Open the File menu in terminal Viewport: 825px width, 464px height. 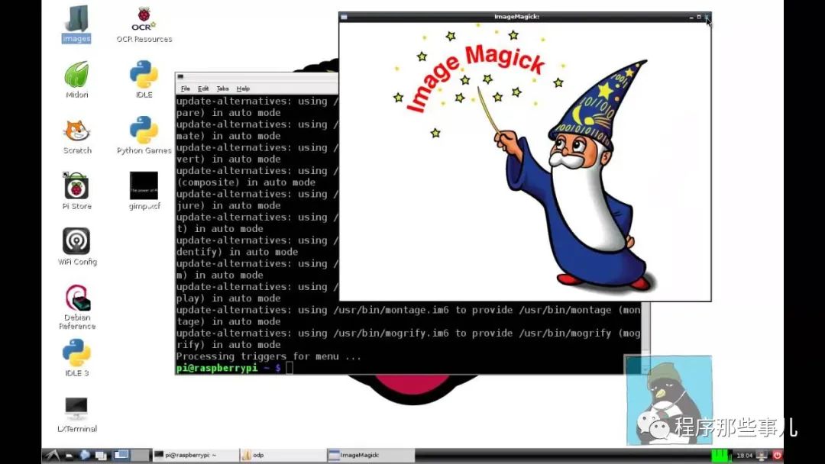coord(185,89)
